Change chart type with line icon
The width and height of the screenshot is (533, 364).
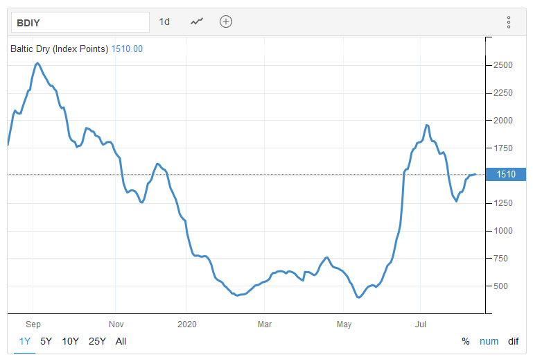pyautogui.click(x=197, y=21)
